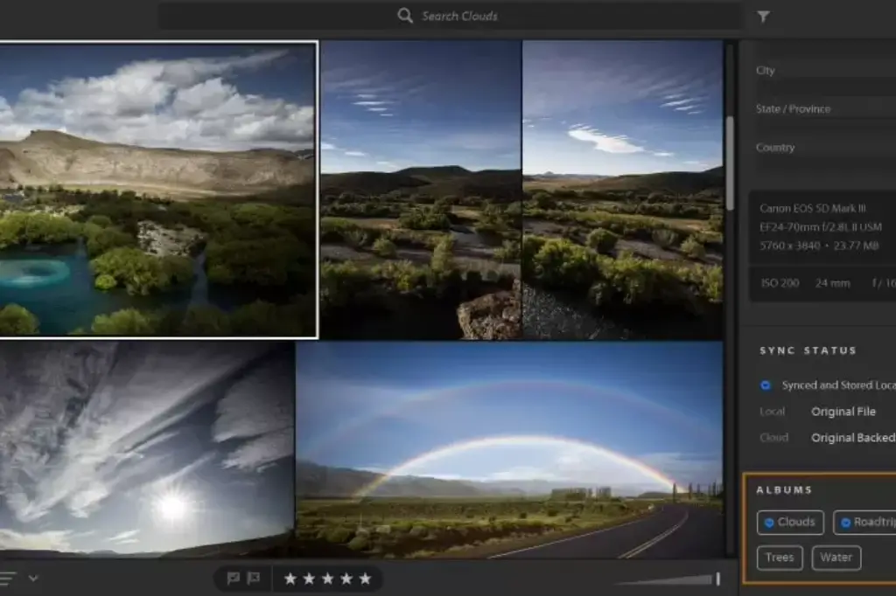
Task: Open the view options chevron next to grid icon
Action: click(33, 578)
